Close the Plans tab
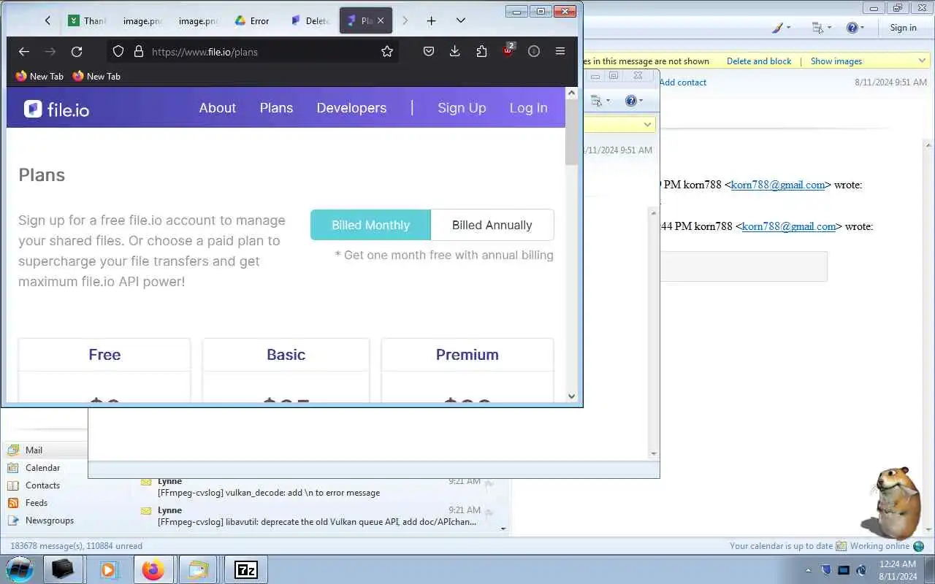The width and height of the screenshot is (935, 584). pyautogui.click(x=381, y=20)
